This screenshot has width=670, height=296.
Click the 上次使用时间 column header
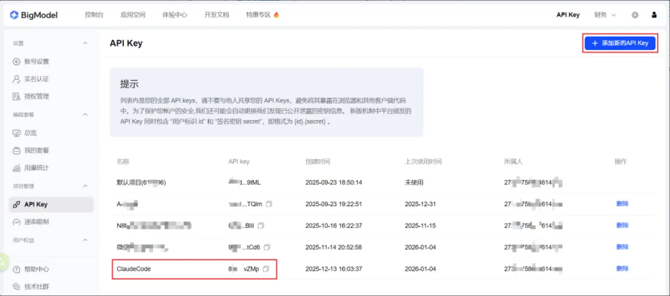tap(423, 162)
